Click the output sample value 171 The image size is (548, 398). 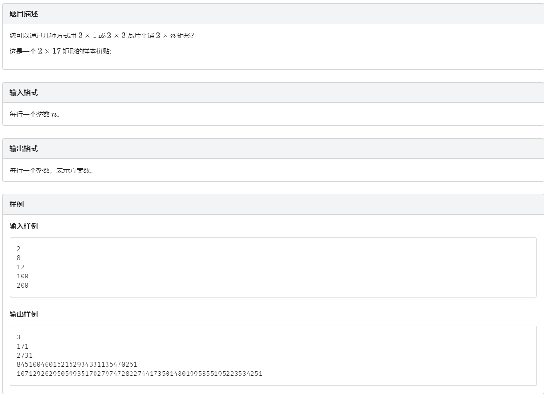click(23, 346)
